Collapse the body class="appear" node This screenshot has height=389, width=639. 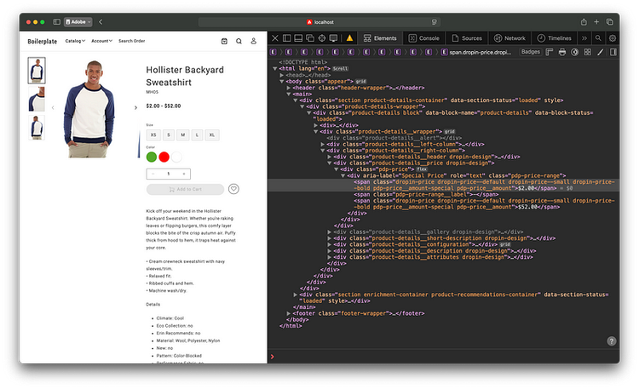click(282, 81)
